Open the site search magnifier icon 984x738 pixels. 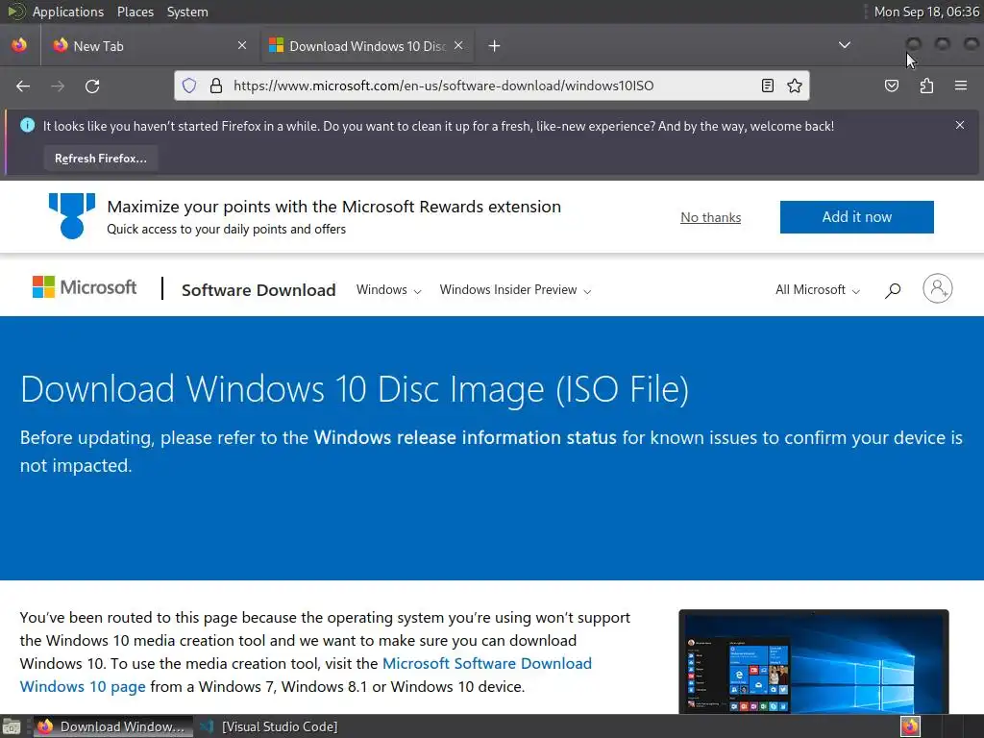pyautogui.click(x=893, y=290)
